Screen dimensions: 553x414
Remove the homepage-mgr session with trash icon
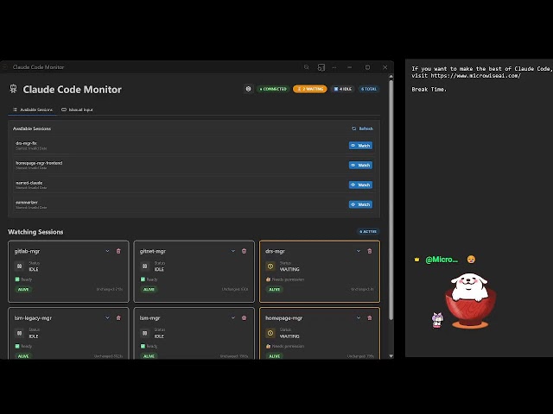[370, 318]
